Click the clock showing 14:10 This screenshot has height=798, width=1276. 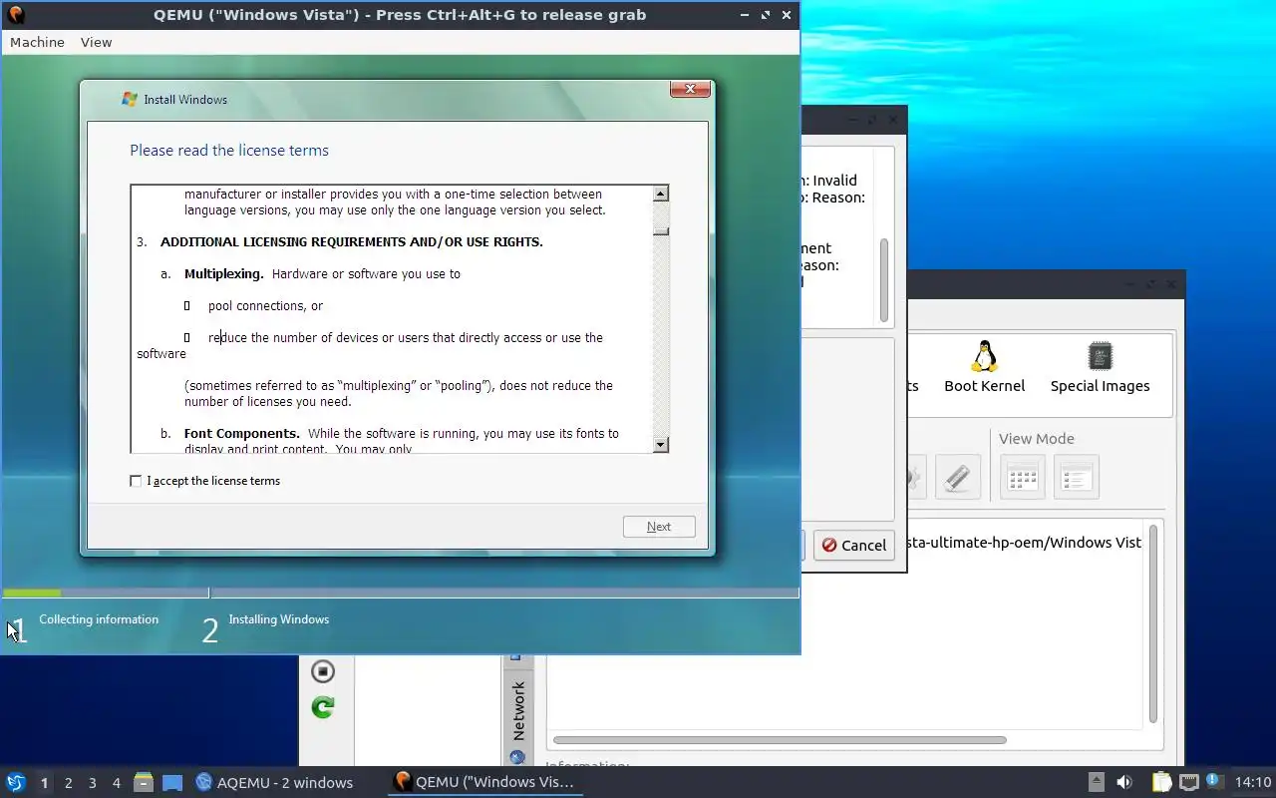pyautogui.click(x=1253, y=782)
